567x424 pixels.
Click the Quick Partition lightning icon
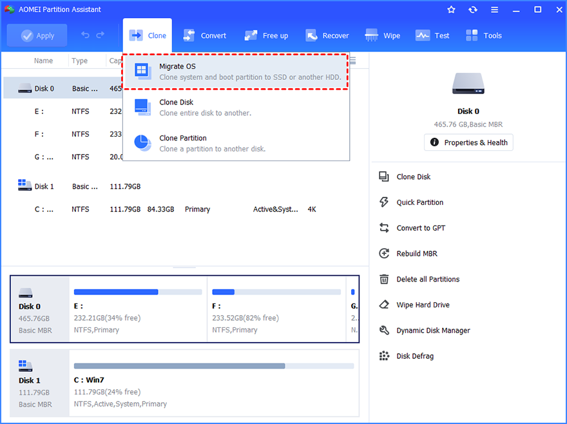(x=383, y=202)
